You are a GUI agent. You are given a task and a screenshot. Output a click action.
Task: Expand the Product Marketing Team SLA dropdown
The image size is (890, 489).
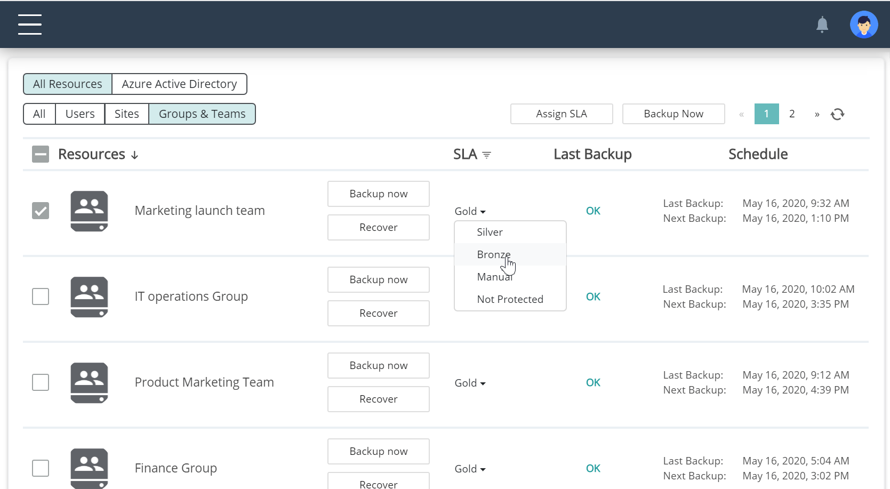(470, 383)
